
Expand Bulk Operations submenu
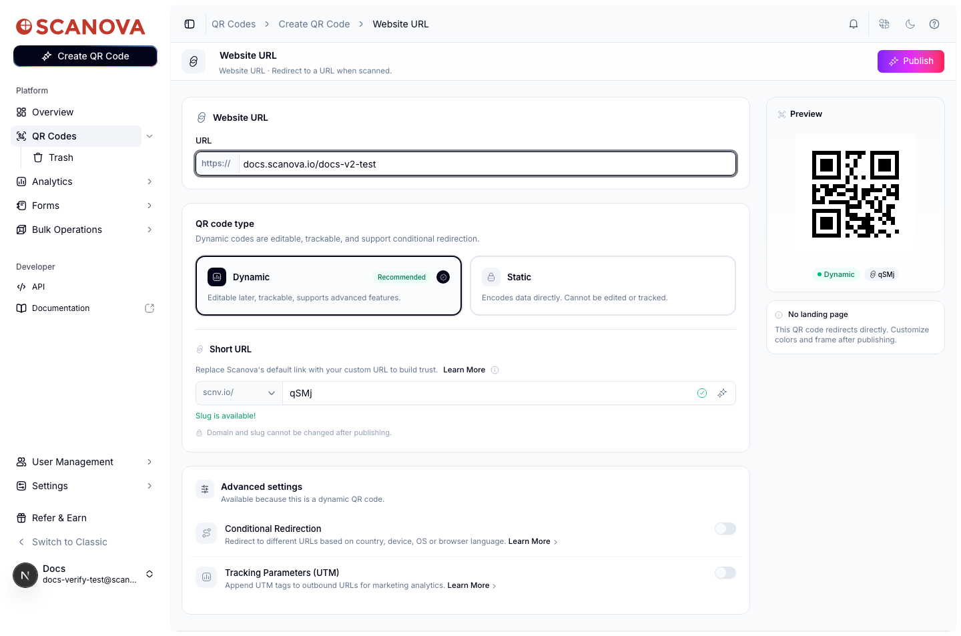149,230
